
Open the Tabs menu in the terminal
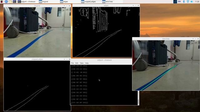(x=82, y=63)
